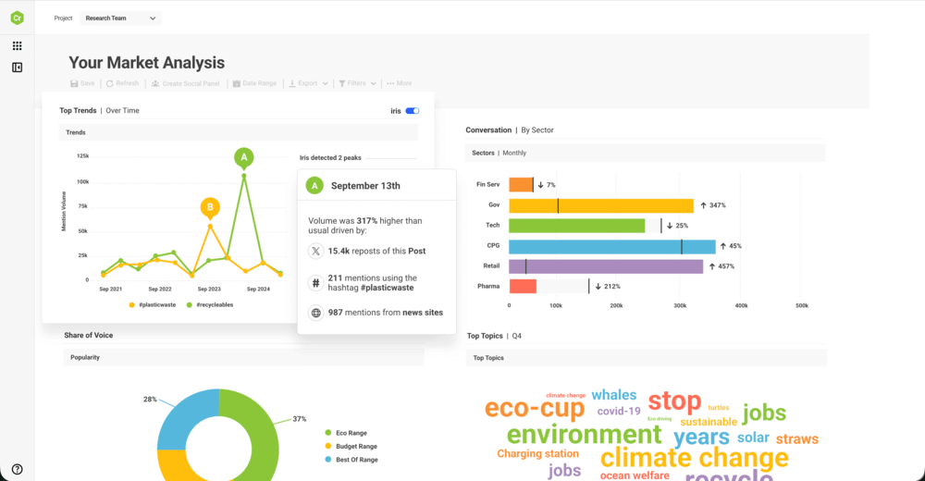Click the 457% Retail change value

726,266
